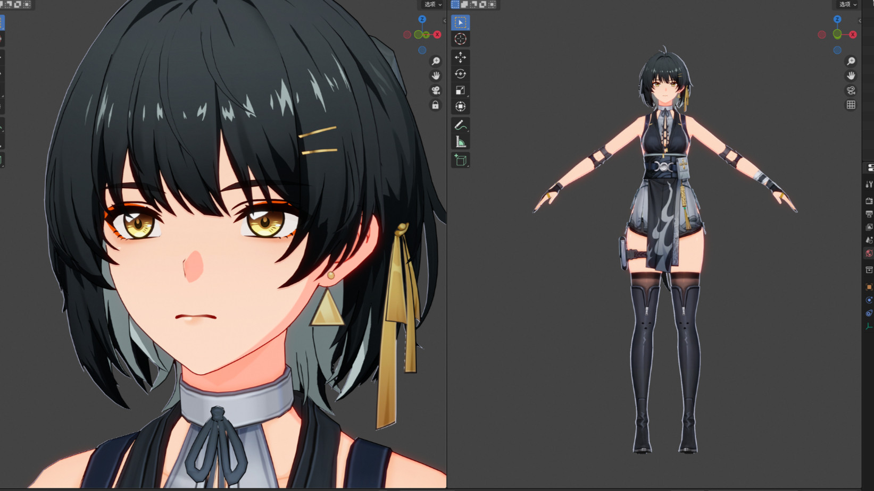
Task: Select the Measure ruler tool
Action: click(460, 142)
